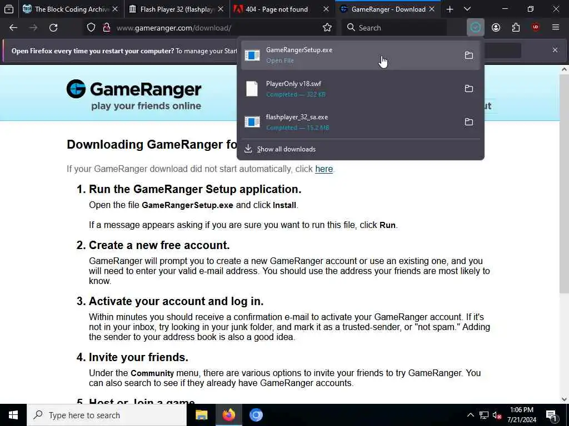Screen dimensions: 569x426
Task: Open Firefox View in tab bar
Action: [9, 9]
